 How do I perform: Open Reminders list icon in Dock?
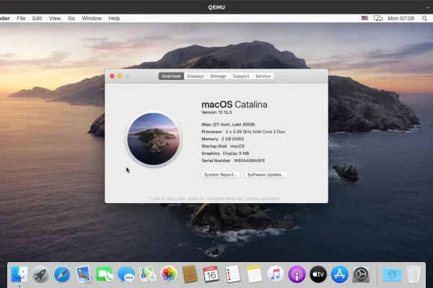coord(232,274)
